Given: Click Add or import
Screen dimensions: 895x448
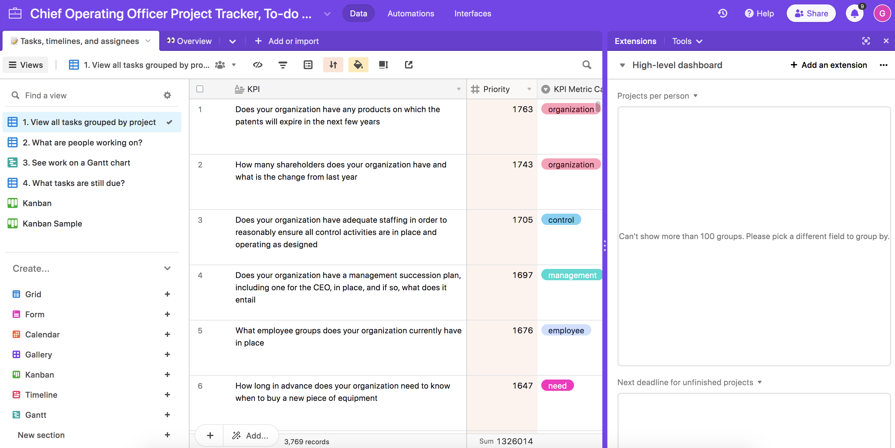Looking at the screenshot, I should [x=286, y=41].
